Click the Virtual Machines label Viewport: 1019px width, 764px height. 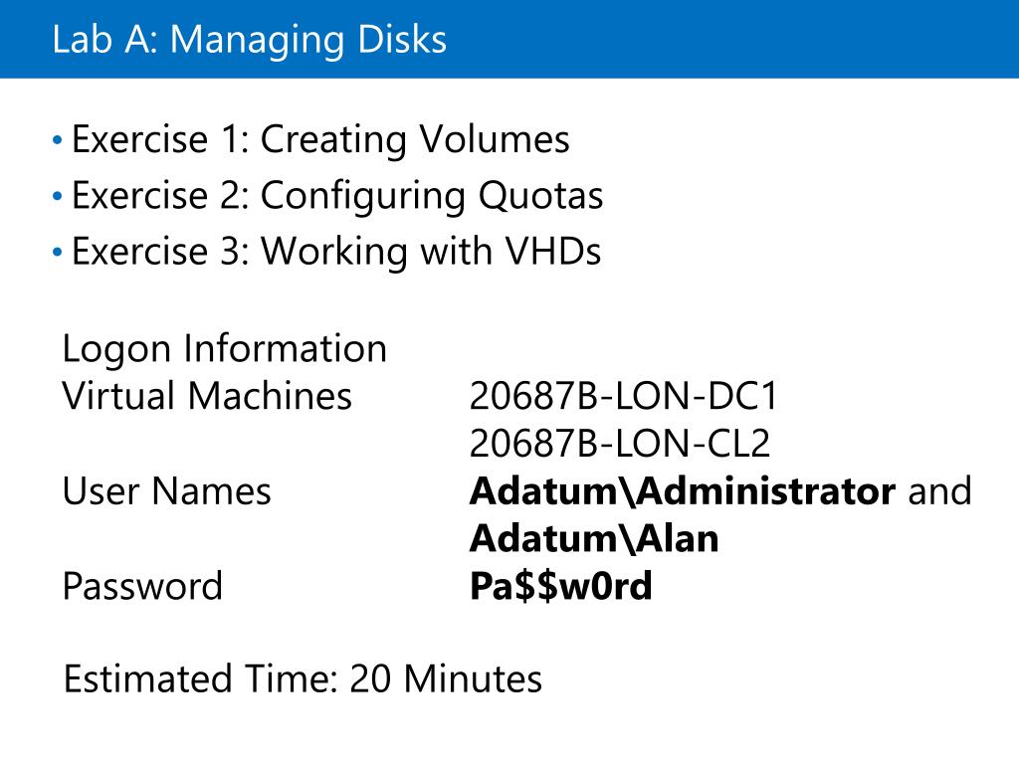[207, 396]
